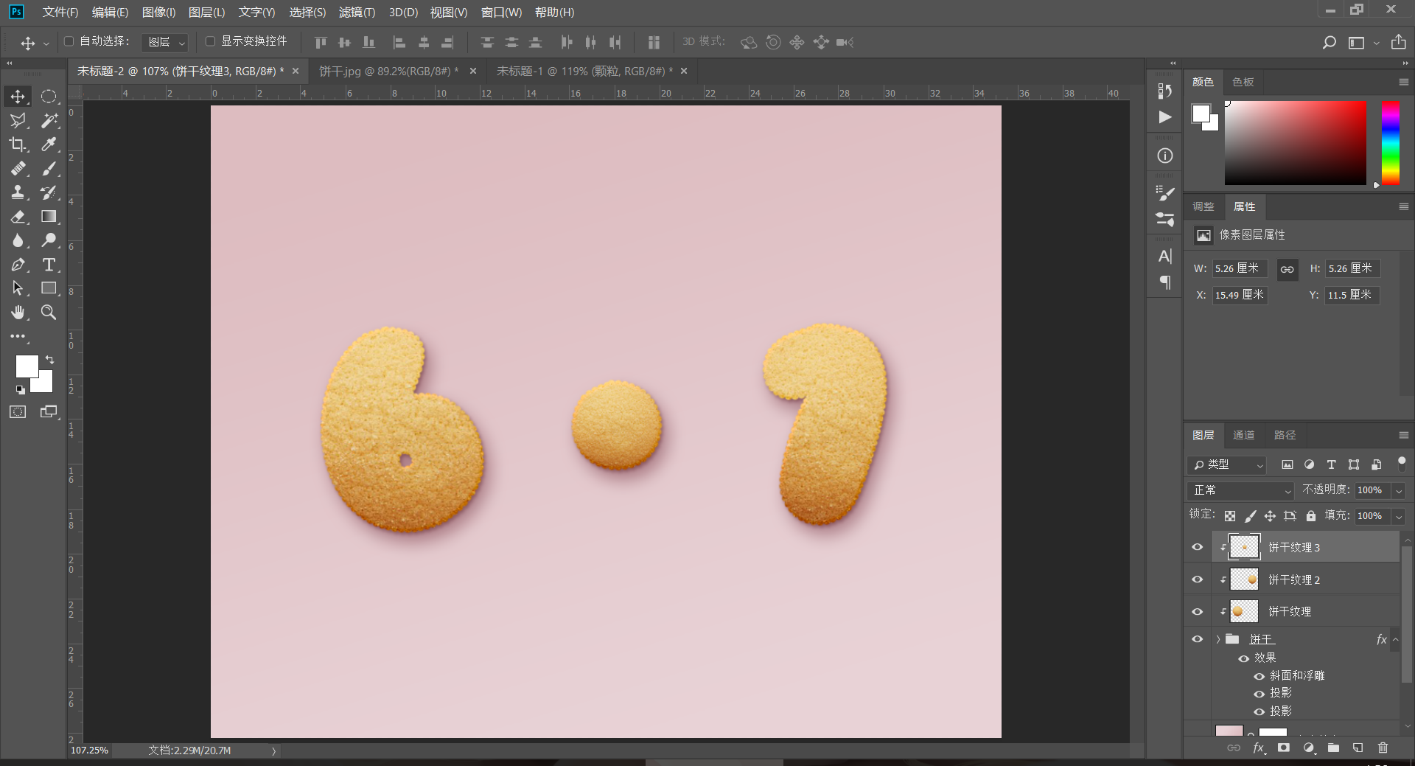Image resolution: width=1415 pixels, height=766 pixels.
Task: Open the 图层 auto-select target dropdown
Action: pos(165,43)
